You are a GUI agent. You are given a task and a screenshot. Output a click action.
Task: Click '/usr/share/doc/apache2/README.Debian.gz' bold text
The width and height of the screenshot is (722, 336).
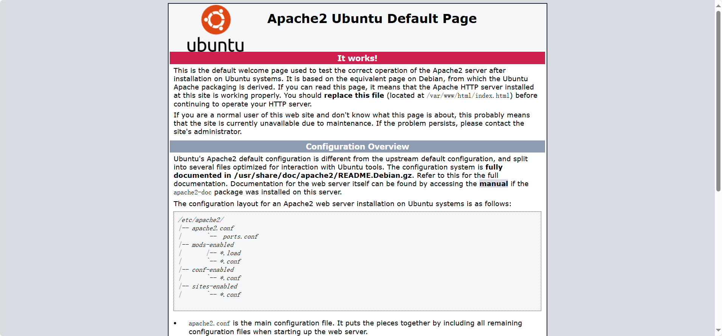323,176
